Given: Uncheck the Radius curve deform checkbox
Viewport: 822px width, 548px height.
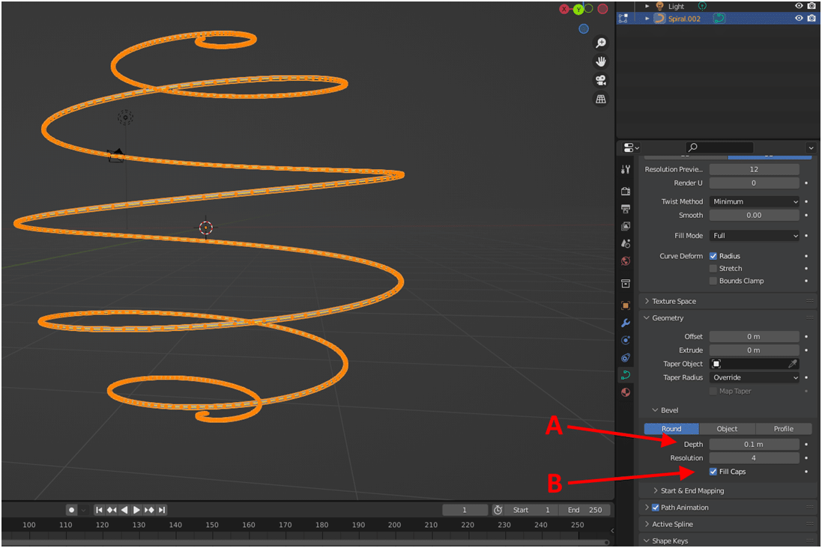Looking at the screenshot, I should tap(713, 256).
